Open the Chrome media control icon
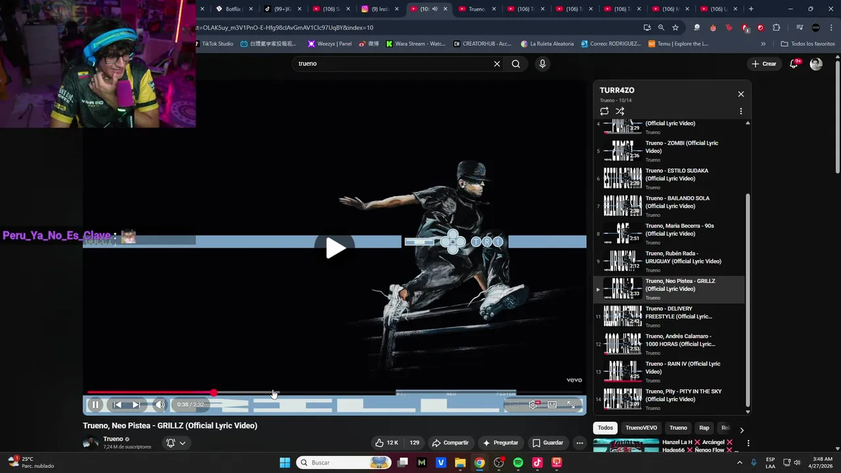This screenshot has height=473, width=841. pyautogui.click(x=800, y=28)
